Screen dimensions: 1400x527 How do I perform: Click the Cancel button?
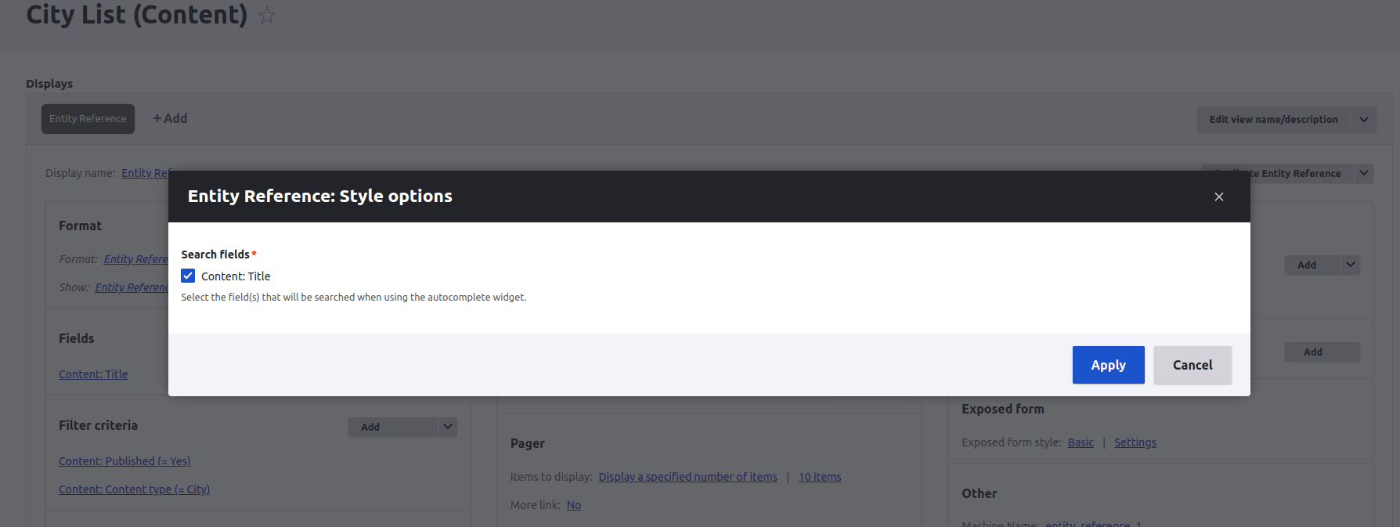pos(1192,365)
